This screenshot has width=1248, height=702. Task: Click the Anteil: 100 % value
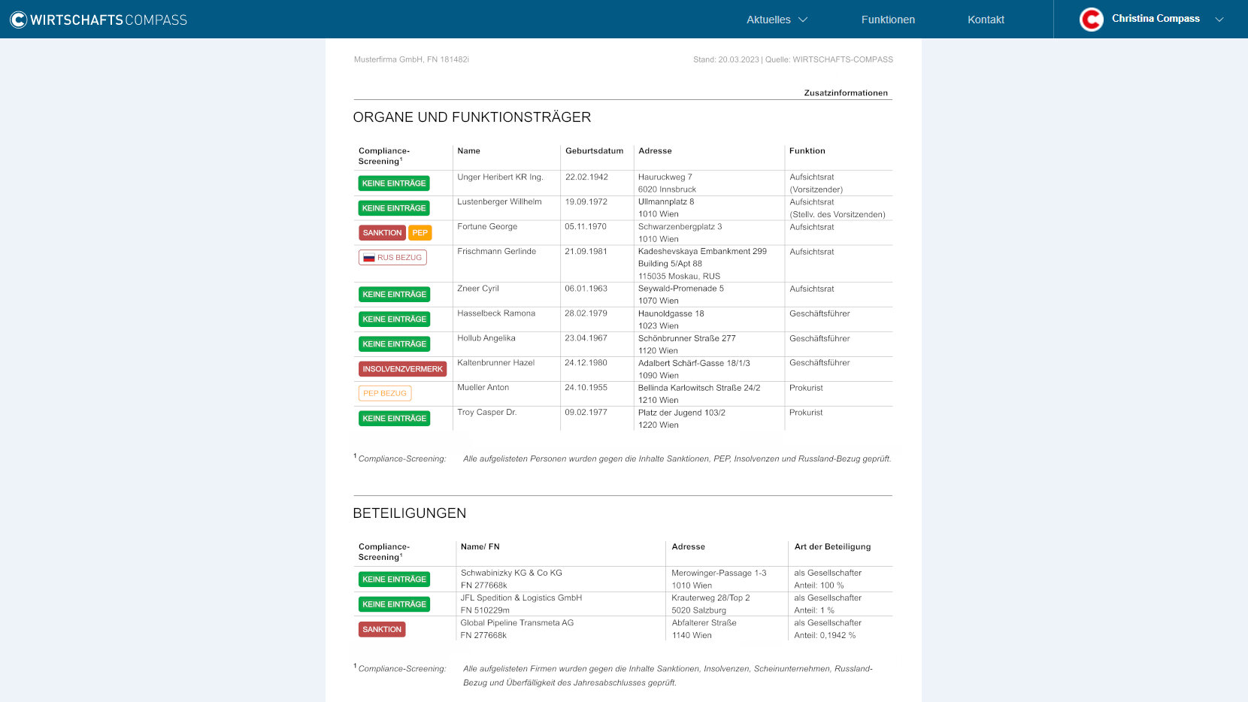tap(819, 586)
